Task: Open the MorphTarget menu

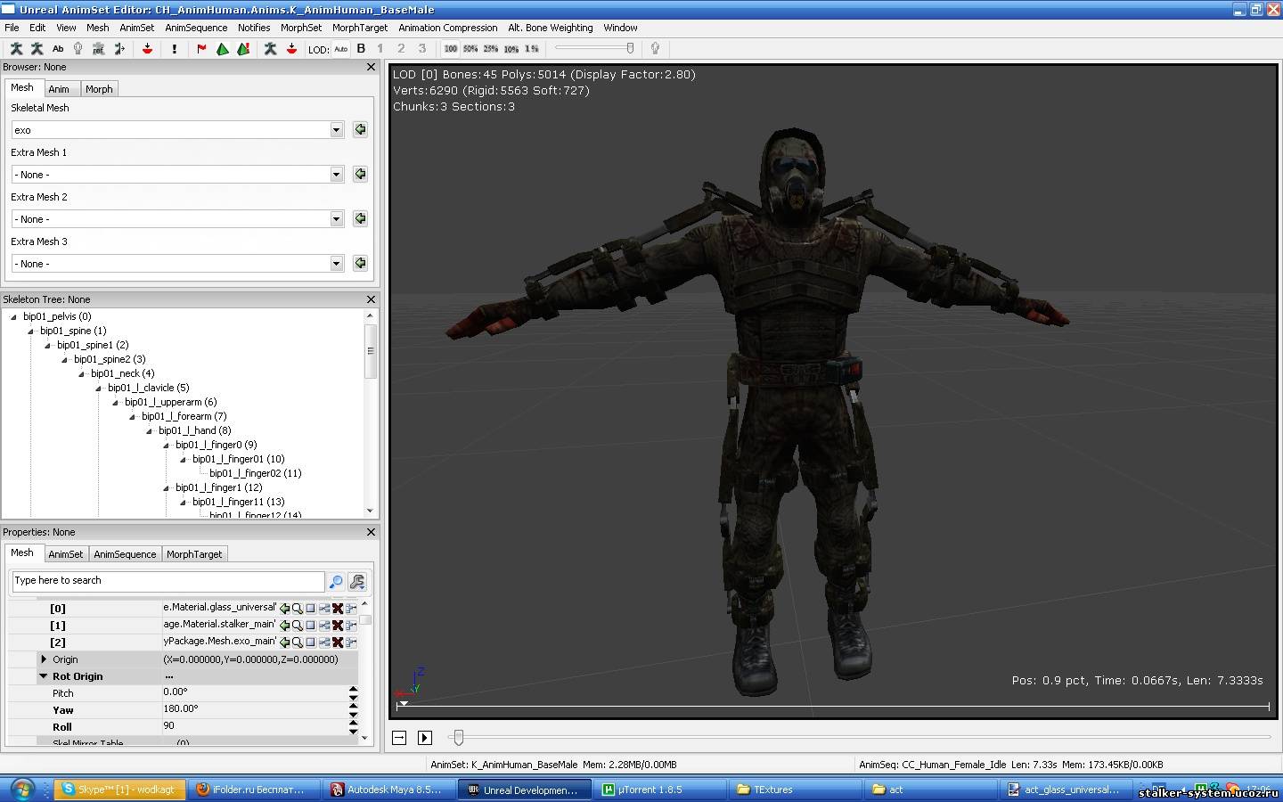Action: [x=360, y=28]
